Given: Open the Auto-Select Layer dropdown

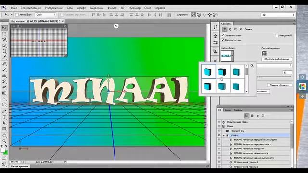Looking at the screenshot, I should pyautogui.click(x=45, y=15).
